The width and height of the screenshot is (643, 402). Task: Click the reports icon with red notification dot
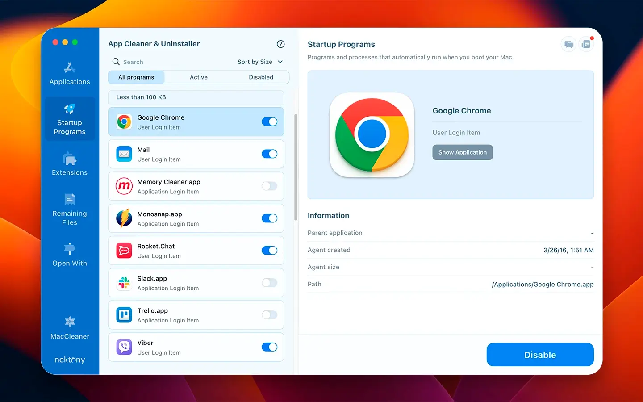[586, 44]
